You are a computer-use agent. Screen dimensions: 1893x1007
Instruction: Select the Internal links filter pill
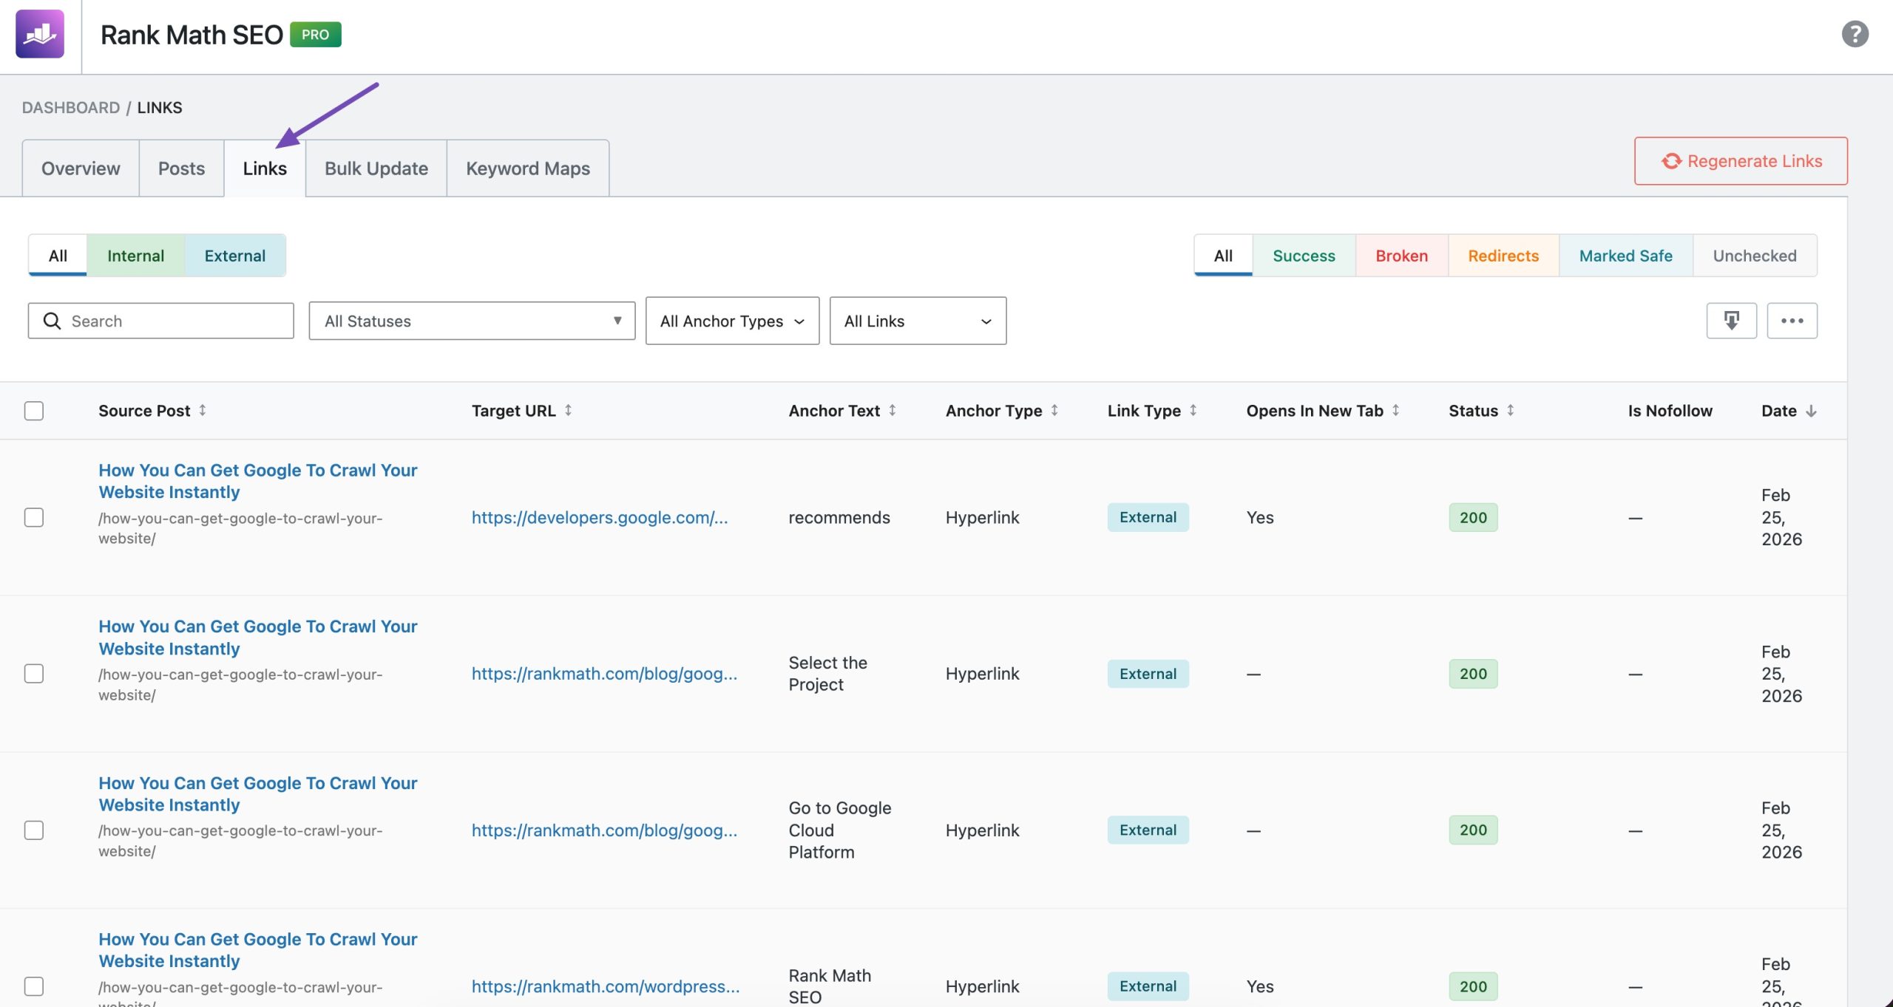click(x=136, y=255)
